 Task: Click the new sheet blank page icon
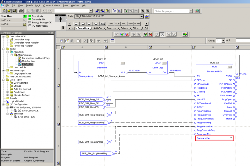tap(78, 41)
